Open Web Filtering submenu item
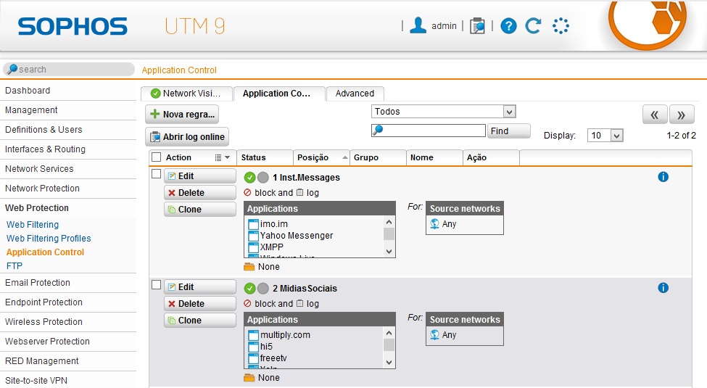The height and width of the screenshot is (388, 707). (x=33, y=225)
